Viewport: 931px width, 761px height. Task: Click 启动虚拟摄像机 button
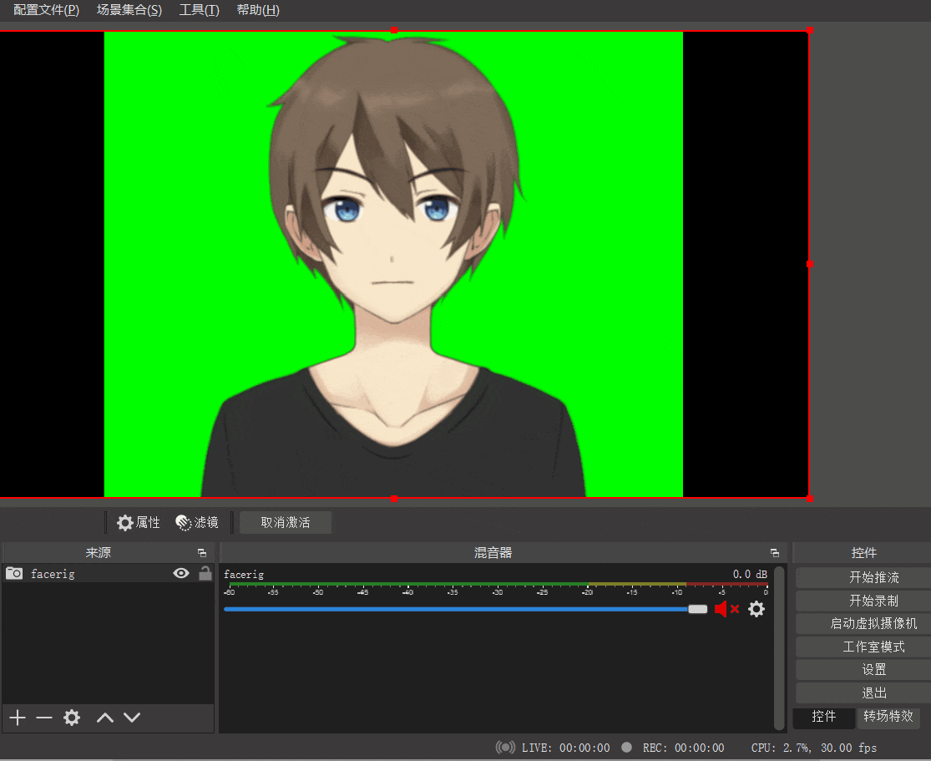[x=873, y=624]
